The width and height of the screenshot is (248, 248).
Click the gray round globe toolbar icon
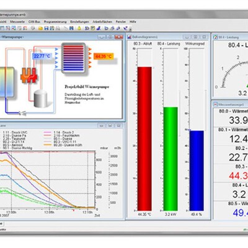[x=33, y=28]
